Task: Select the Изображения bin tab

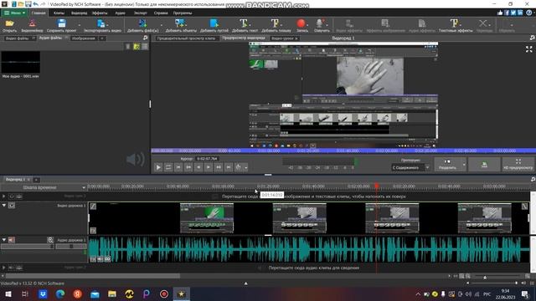Action: pos(84,38)
